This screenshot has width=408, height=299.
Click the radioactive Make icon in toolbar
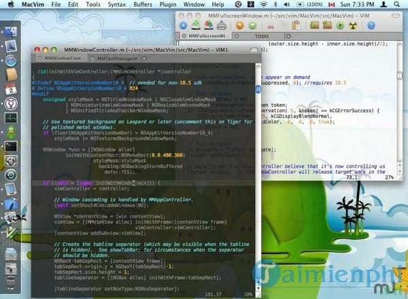click(x=353, y=25)
